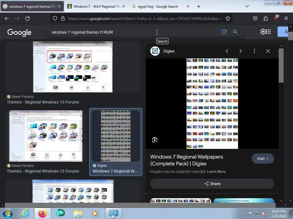
Task: Close the Digiex image preview panel
Action: [268, 51]
